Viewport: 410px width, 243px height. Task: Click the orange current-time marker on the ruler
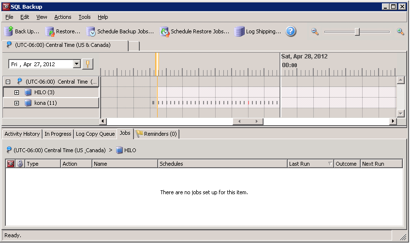157,64
